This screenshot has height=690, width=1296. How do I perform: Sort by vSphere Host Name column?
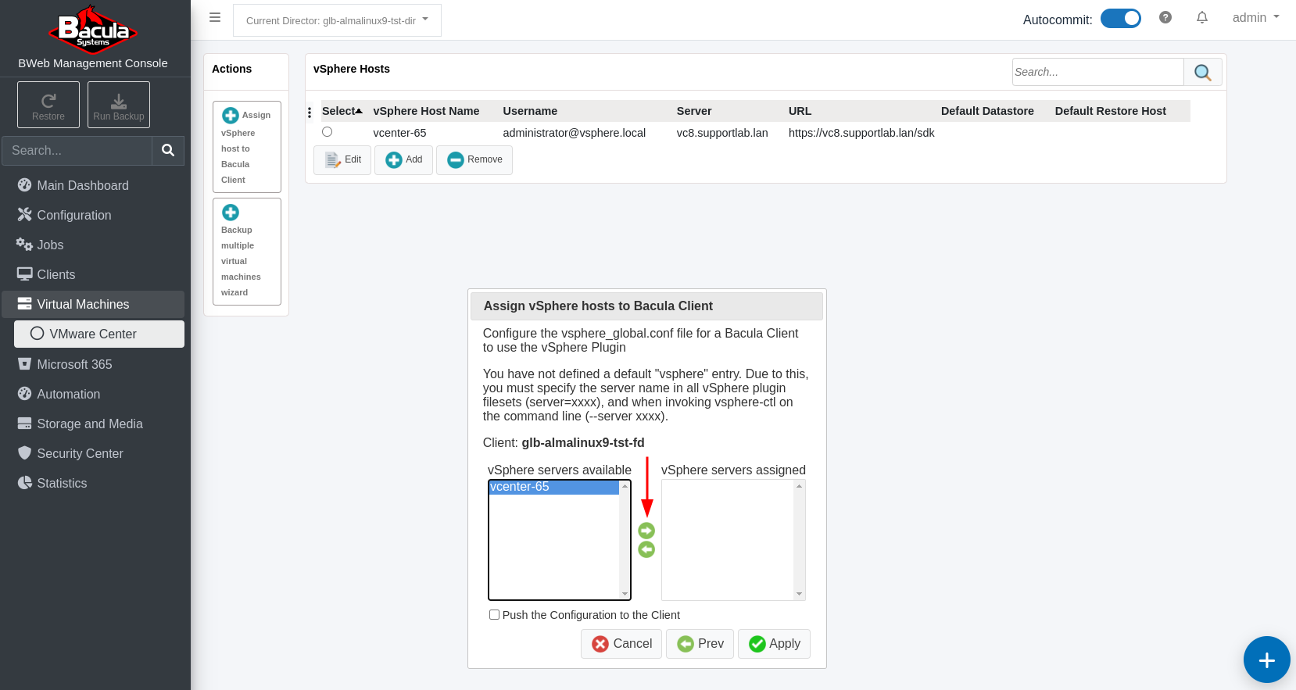click(426, 111)
